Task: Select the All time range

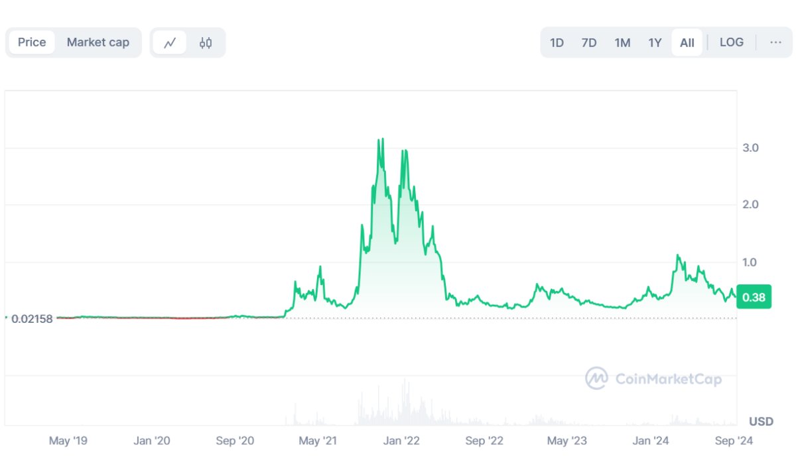Action: (687, 42)
